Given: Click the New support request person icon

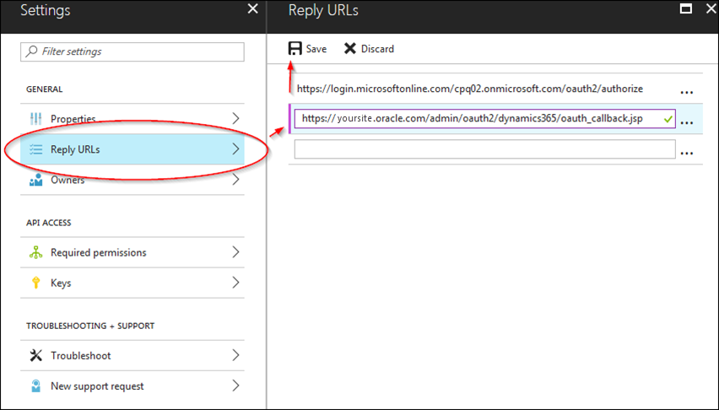Looking at the screenshot, I should click(35, 386).
